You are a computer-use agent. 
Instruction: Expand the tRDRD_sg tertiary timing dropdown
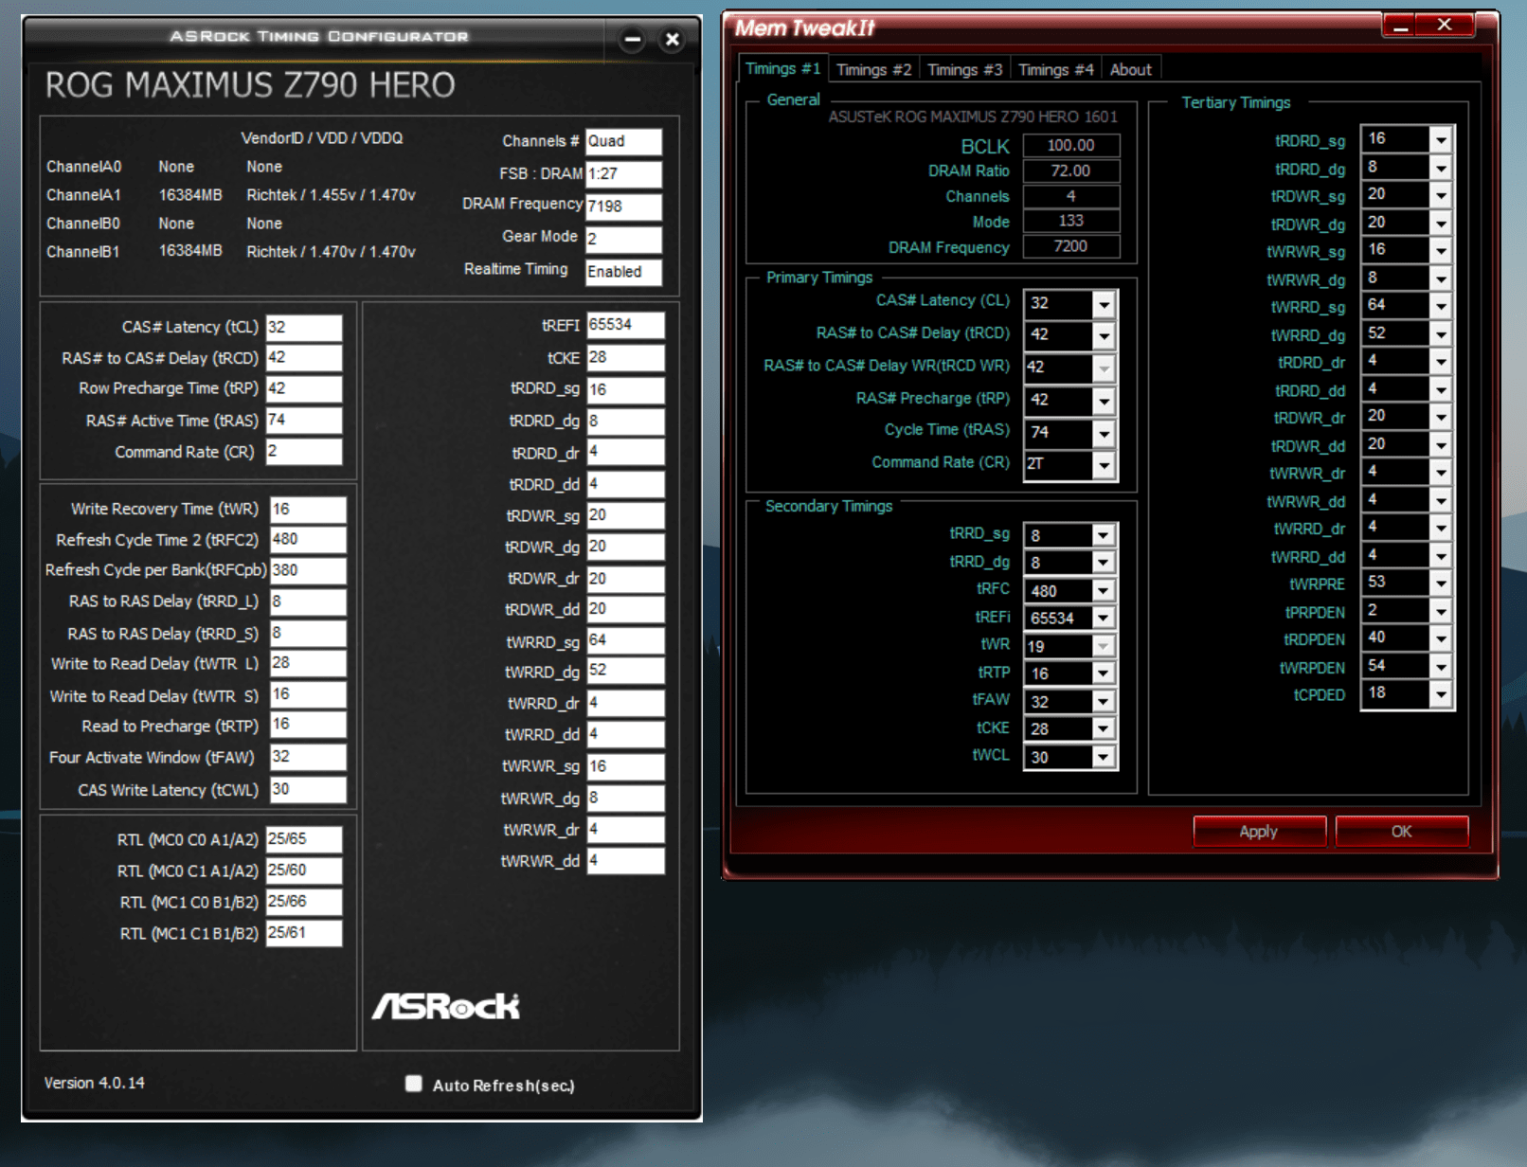(1441, 140)
